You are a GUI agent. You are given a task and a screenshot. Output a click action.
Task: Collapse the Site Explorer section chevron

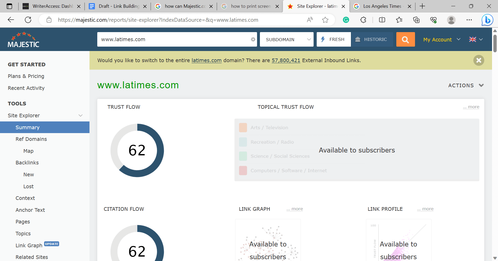(80, 115)
